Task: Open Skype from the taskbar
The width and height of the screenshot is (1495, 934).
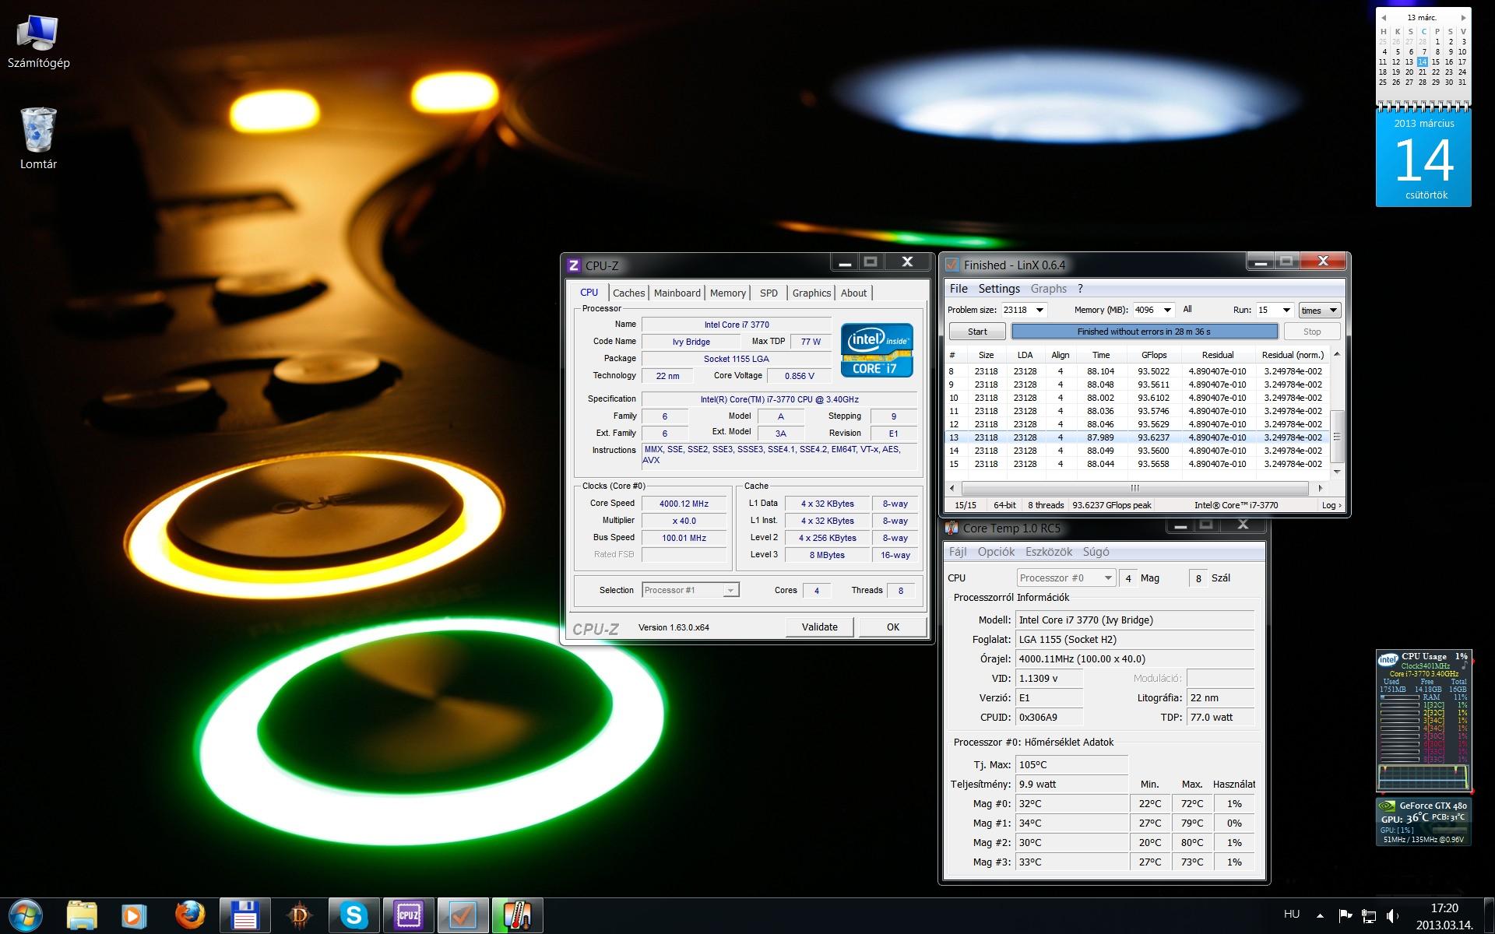Action: click(x=354, y=915)
